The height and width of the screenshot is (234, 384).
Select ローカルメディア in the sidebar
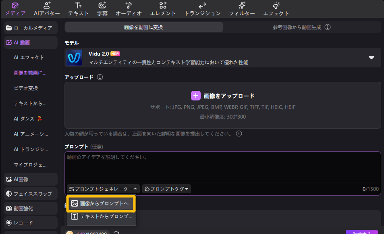pos(31,28)
